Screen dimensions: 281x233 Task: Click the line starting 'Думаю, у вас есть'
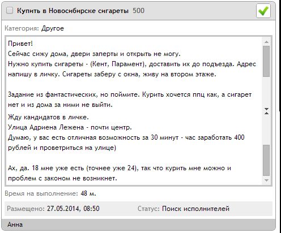point(126,137)
